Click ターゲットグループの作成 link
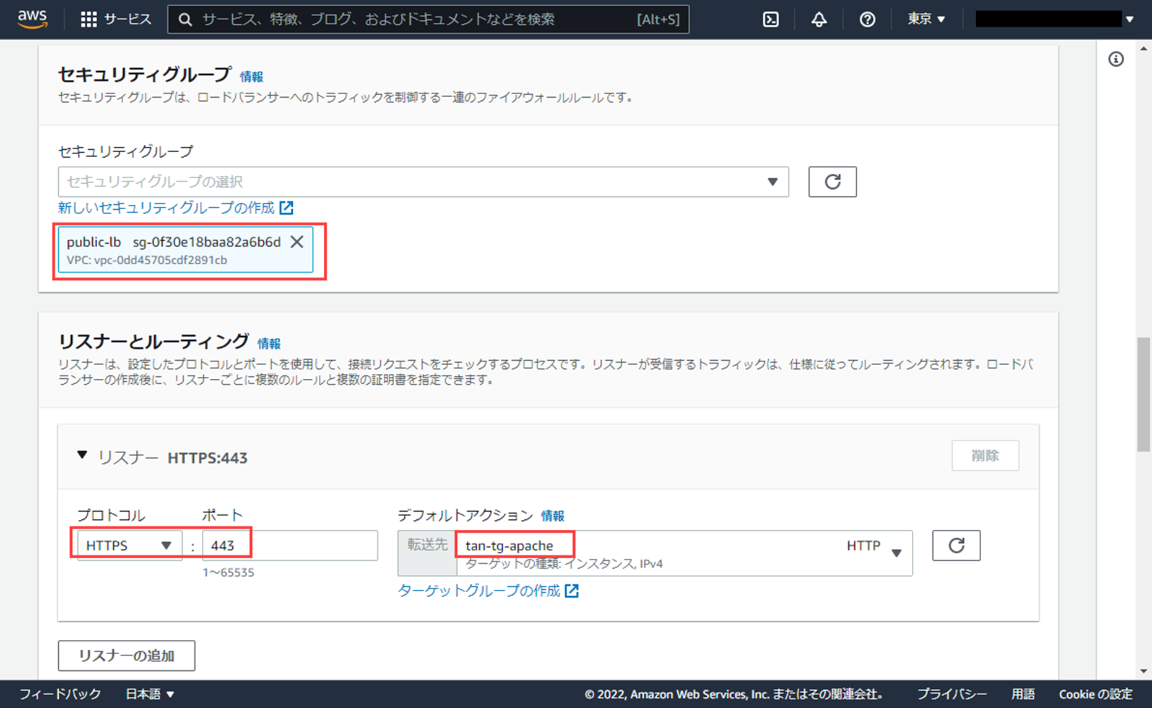Viewport: 1152px width, 708px height. click(488, 591)
